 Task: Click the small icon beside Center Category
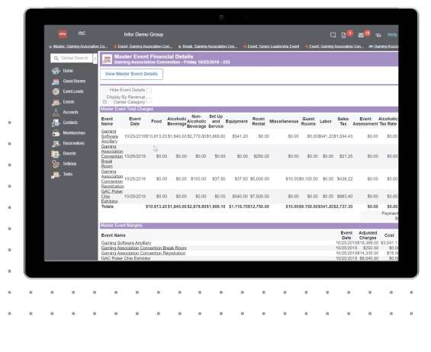click(105, 102)
